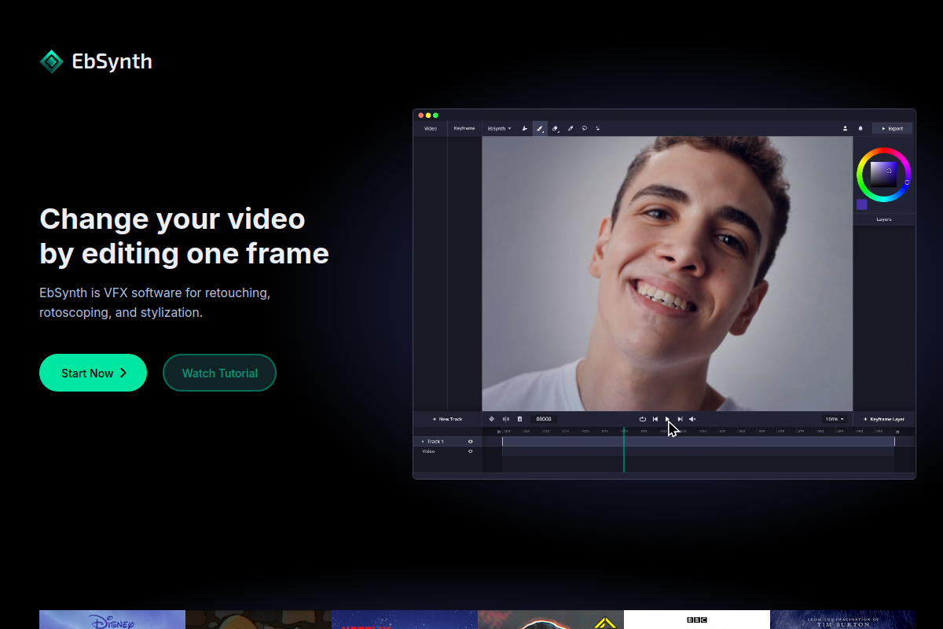The height and width of the screenshot is (629, 943).
Task: Click the Track 1 label
Action: (435, 442)
